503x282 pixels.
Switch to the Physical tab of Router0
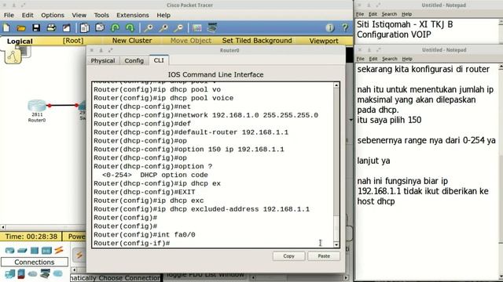click(103, 61)
